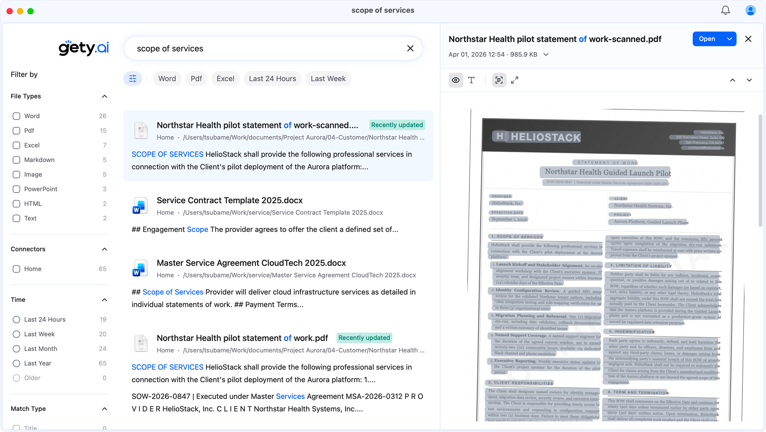Screen dimensions: 766x432
Task: Select the Last Year time radio
Action: 16,363
